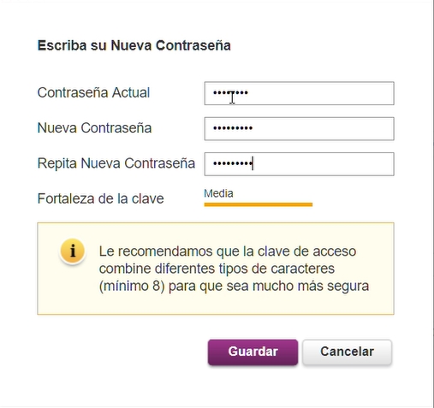Click the Nueva Contraseña label

[94, 128]
